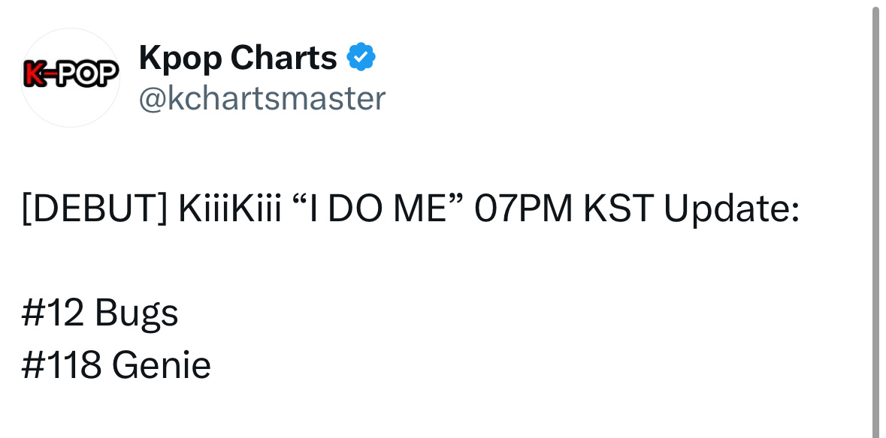The height and width of the screenshot is (438, 886).
Task: Click the #12 rank number
Action: [53, 313]
